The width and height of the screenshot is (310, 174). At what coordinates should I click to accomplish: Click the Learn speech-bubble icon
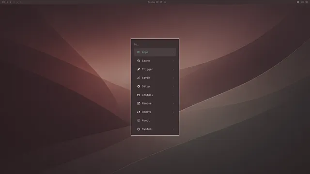pos(139,61)
